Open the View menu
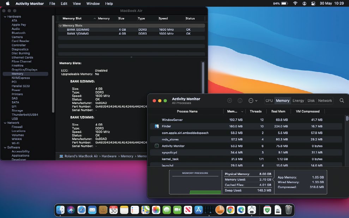Screen dimensions: 349x218 77,3
